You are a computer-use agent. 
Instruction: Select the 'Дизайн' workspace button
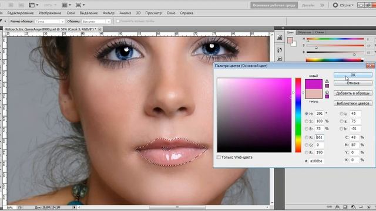[x=308, y=5]
